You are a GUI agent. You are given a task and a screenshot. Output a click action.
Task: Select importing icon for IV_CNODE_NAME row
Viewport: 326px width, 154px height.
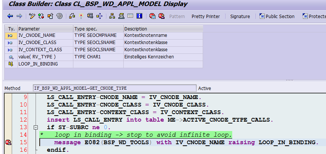pyautogui.click(x=10, y=36)
